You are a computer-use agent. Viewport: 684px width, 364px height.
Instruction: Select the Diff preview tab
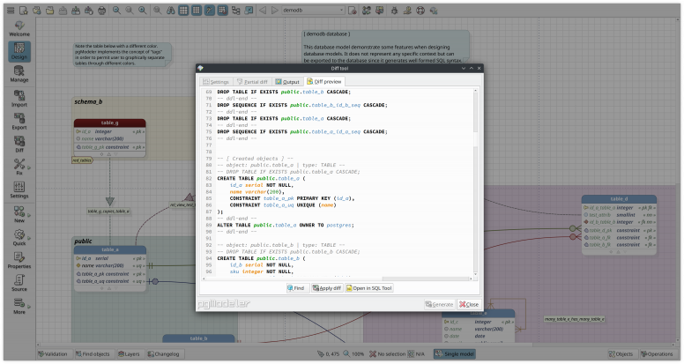pos(324,81)
